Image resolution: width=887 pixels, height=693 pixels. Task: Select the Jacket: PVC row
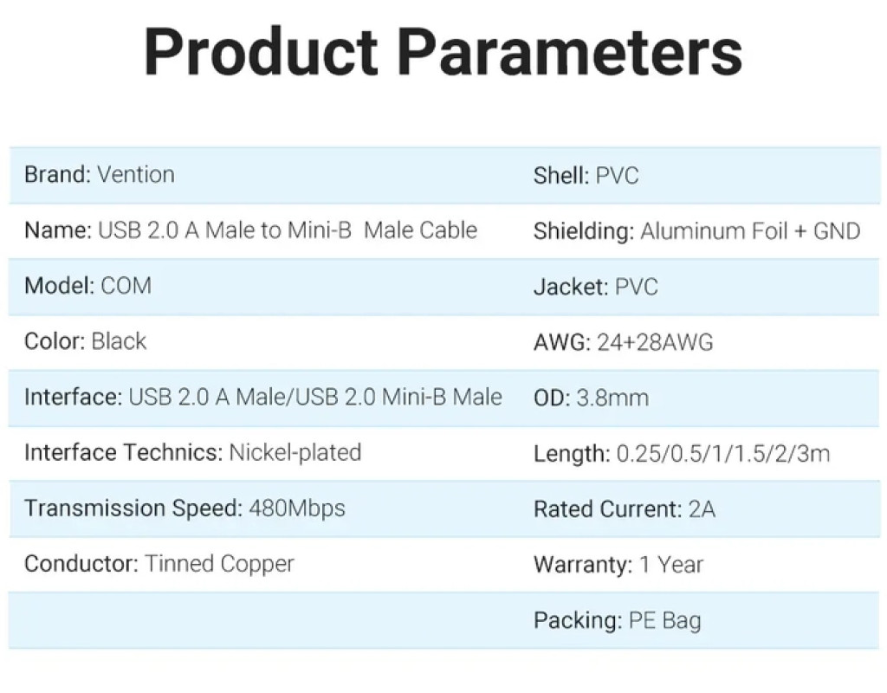click(595, 287)
